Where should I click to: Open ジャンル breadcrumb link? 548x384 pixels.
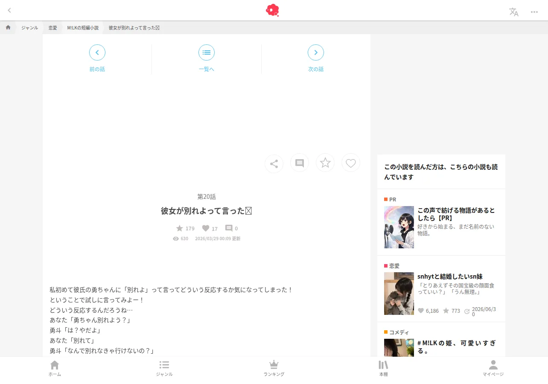tap(29, 28)
